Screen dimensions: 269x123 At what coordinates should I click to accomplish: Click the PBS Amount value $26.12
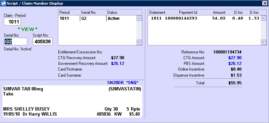coord(235,64)
